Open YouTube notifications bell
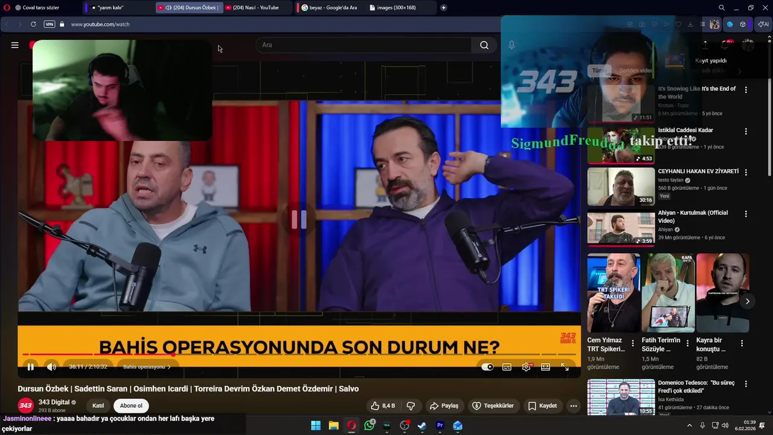Screen dimensions: 773x435 click(x=725, y=45)
